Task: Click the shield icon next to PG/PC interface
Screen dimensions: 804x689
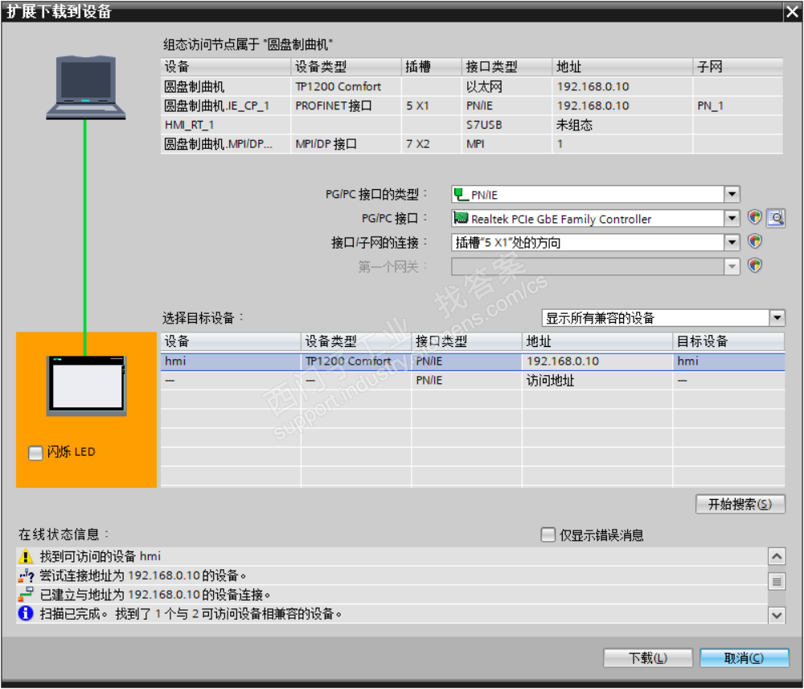Action: [754, 217]
